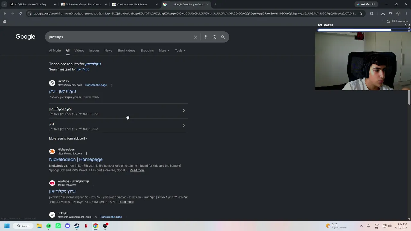
Task: Switch to the Voice Over Game tab
Action: click(84, 4)
